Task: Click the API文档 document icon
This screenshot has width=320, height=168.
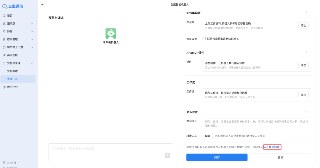Action: (x=4, y=163)
